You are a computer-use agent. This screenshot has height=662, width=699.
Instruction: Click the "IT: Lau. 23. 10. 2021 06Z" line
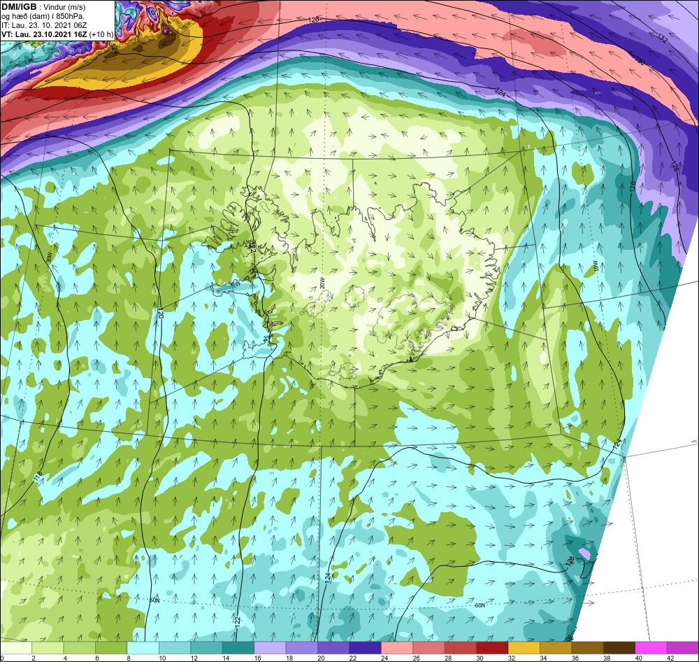43,25
